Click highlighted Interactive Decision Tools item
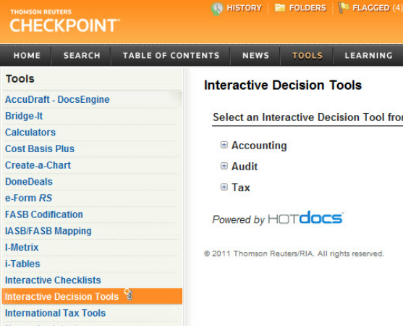Viewport: 403px width, 326px height. point(92,296)
